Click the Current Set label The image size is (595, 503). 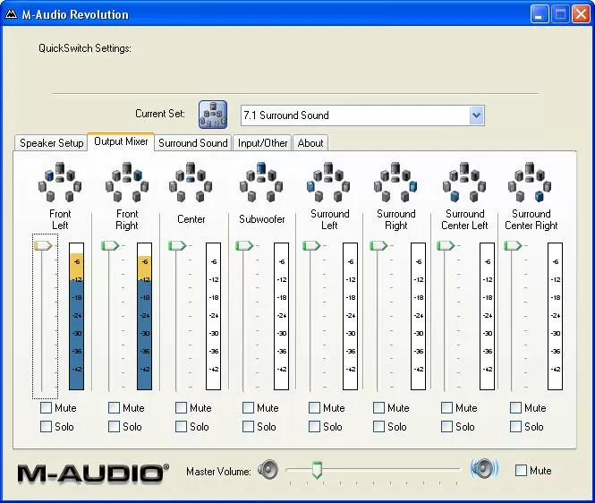[x=160, y=114]
